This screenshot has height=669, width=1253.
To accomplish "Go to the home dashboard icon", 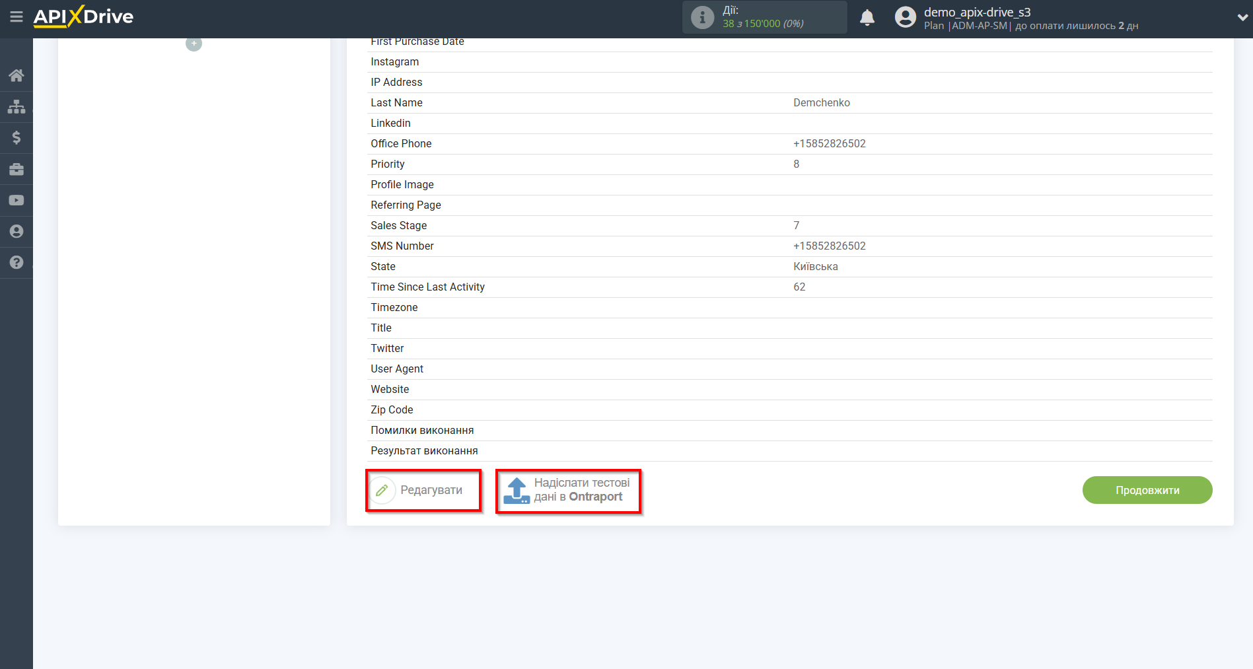I will pos(17,75).
